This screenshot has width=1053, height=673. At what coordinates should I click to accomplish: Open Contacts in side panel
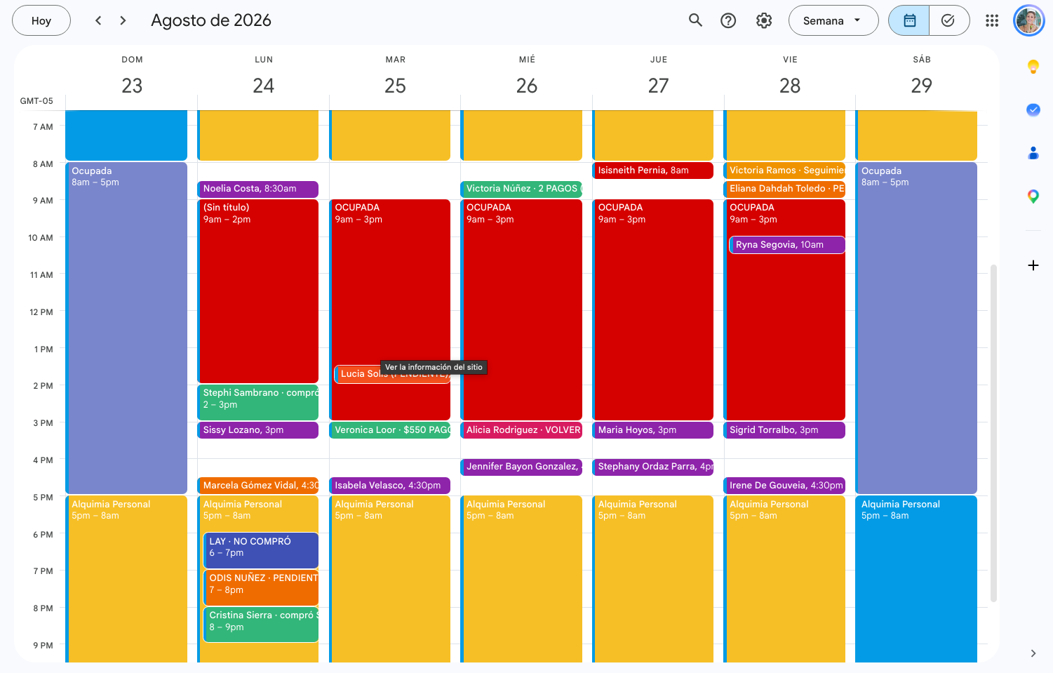click(x=1033, y=153)
